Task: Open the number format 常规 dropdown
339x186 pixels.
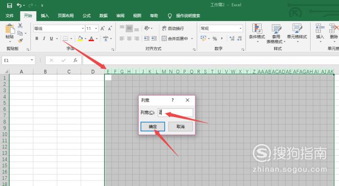Action: (x=241, y=28)
